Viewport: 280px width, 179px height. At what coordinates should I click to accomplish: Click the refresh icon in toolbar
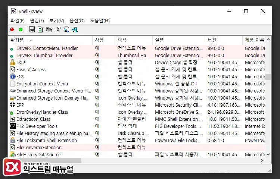coord(40,29)
